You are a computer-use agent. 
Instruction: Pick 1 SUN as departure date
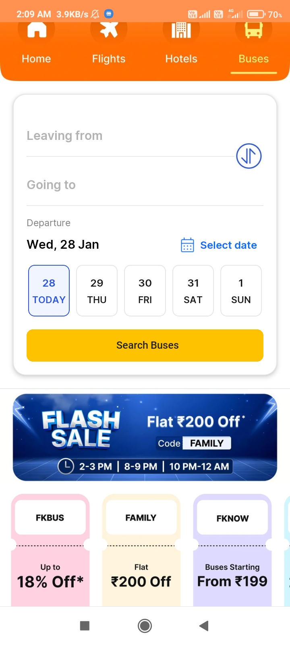[x=241, y=290]
